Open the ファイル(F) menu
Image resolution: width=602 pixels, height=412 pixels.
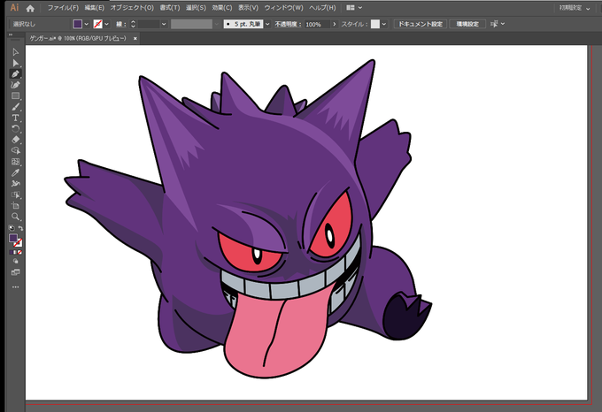63,8
